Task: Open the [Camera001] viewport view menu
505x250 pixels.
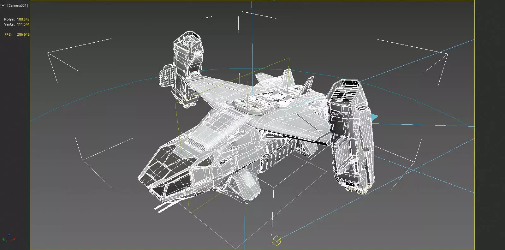Action: pyautogui.click(x=18, y=6)
